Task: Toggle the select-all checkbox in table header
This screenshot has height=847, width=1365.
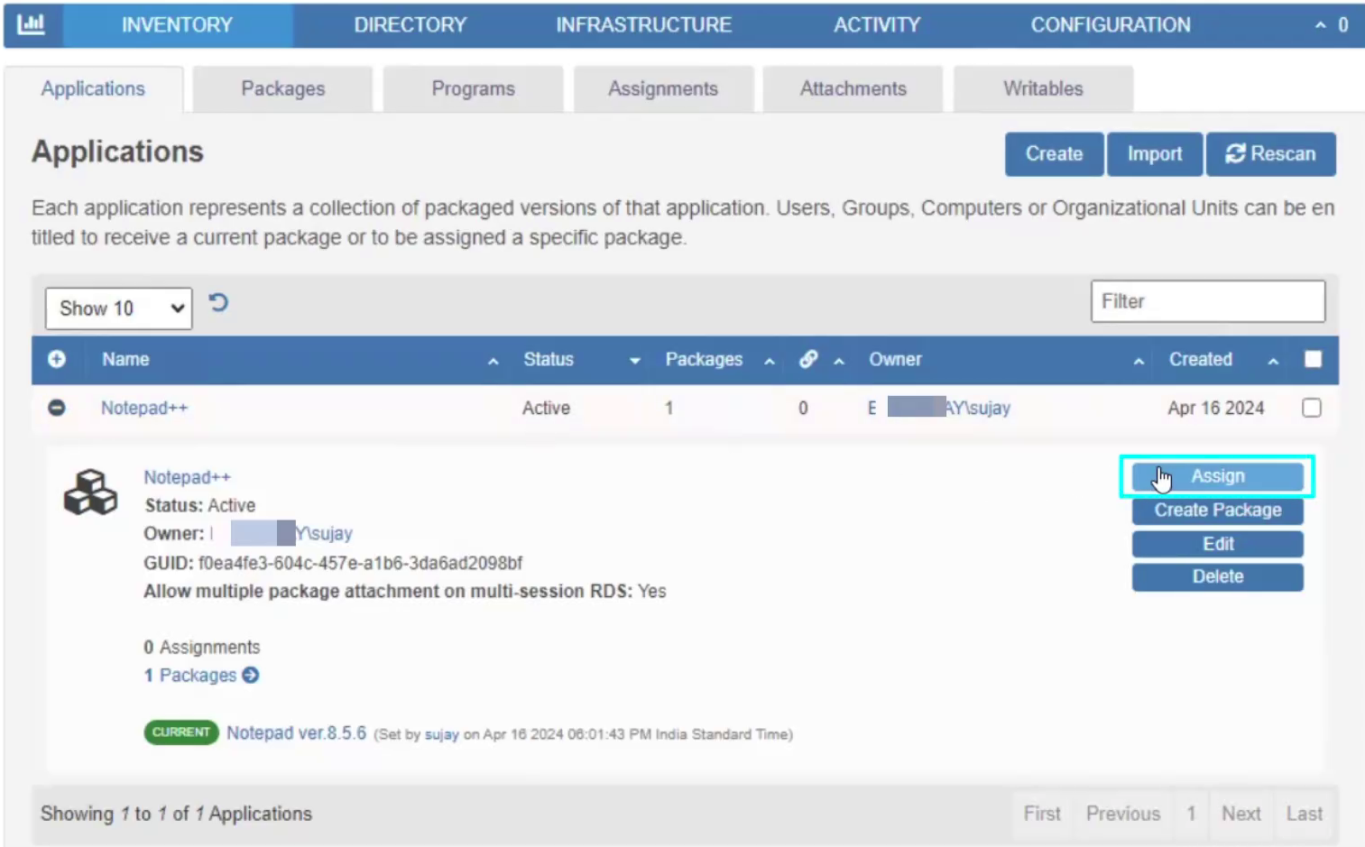Action: 1313,359
